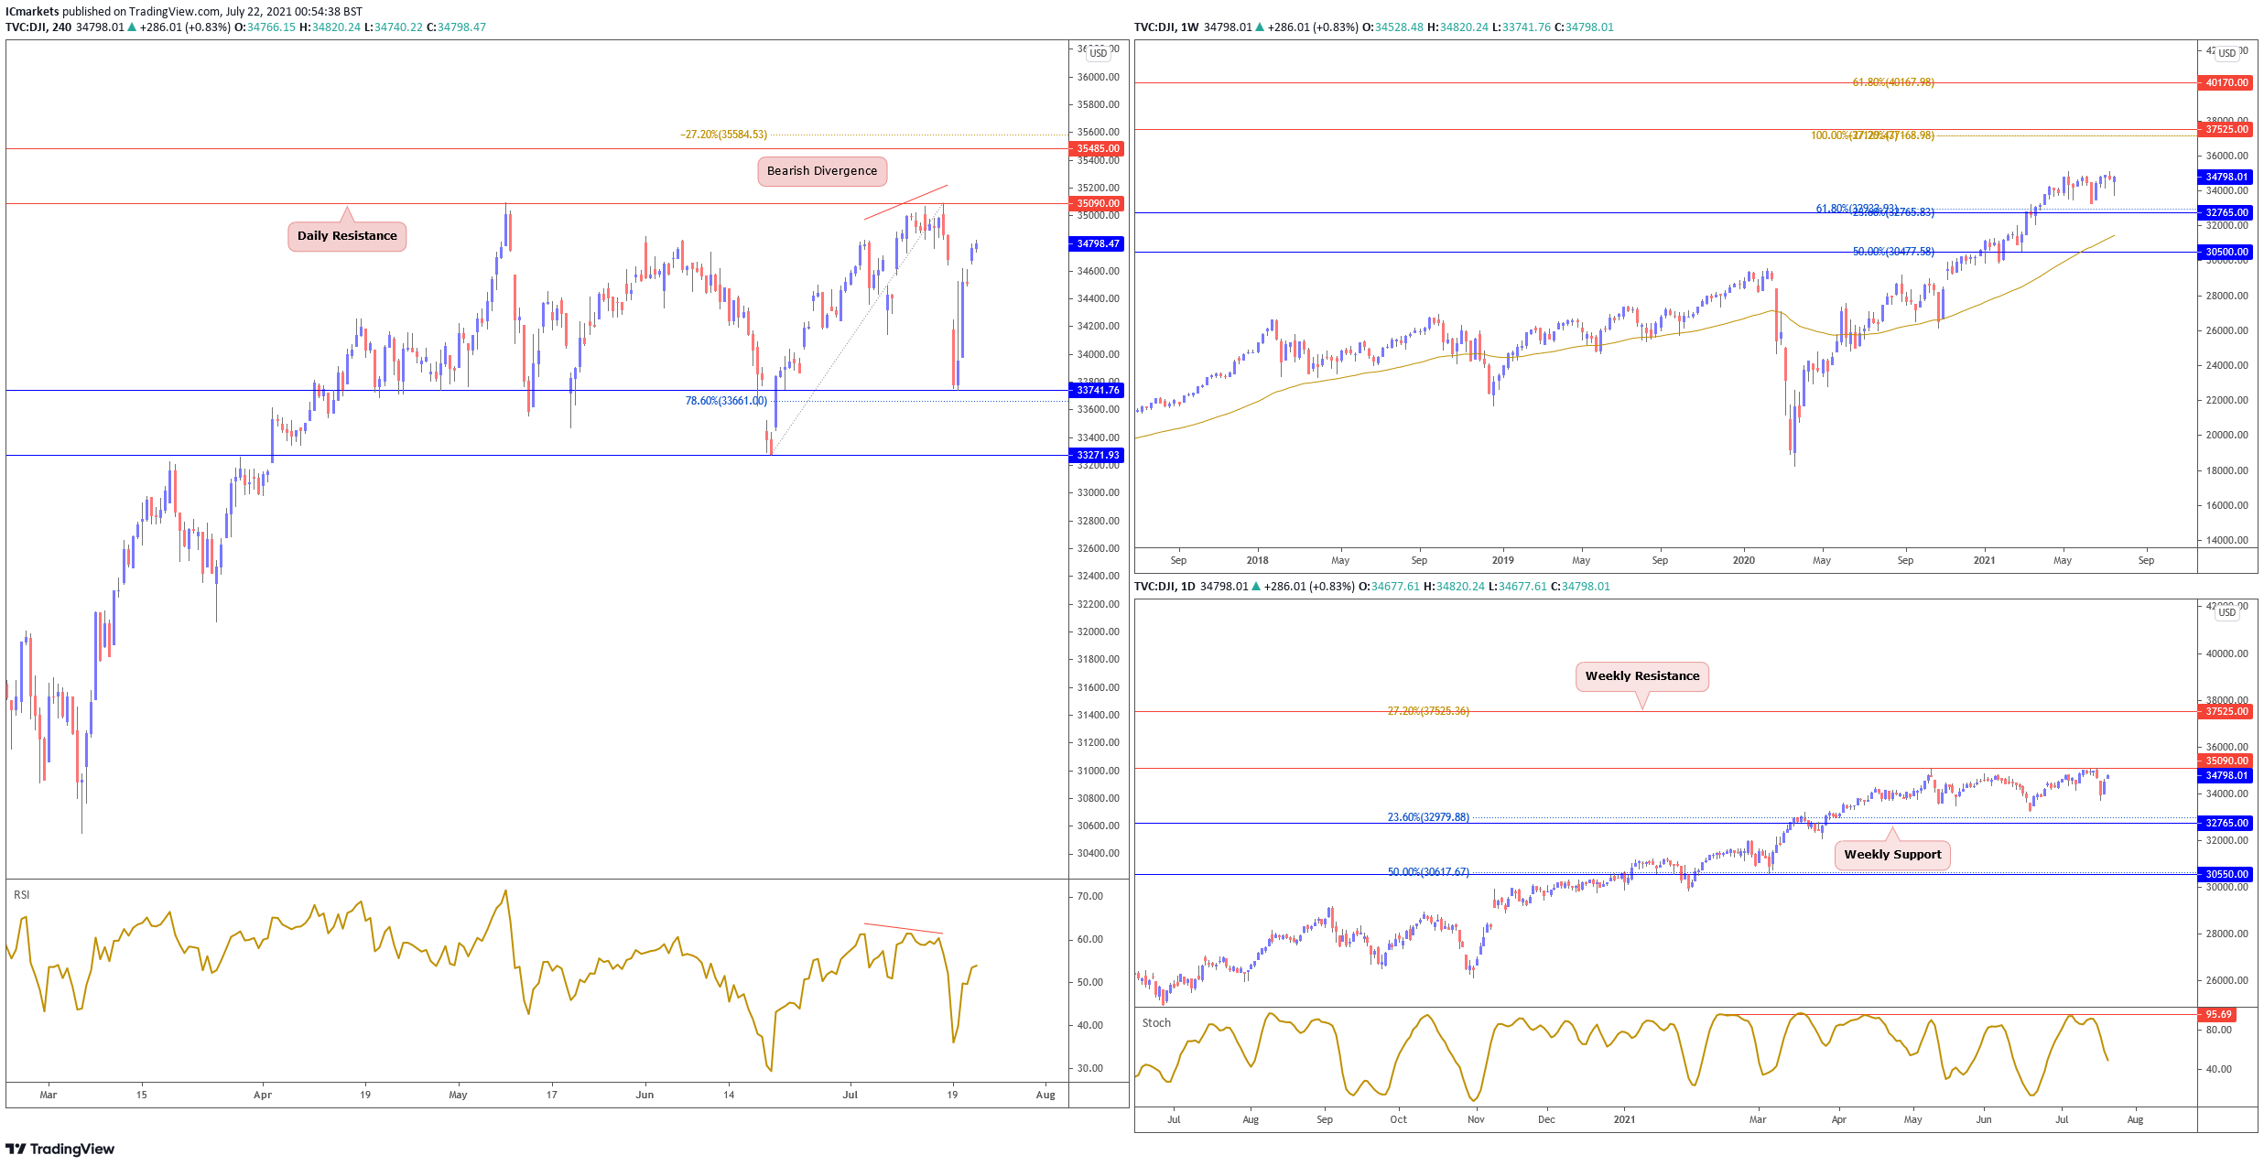The width and height of the screenshot is (2264, 1166).
Task: Click the 2021 year on weekly chart axis
Action: tap(1984, 560)
